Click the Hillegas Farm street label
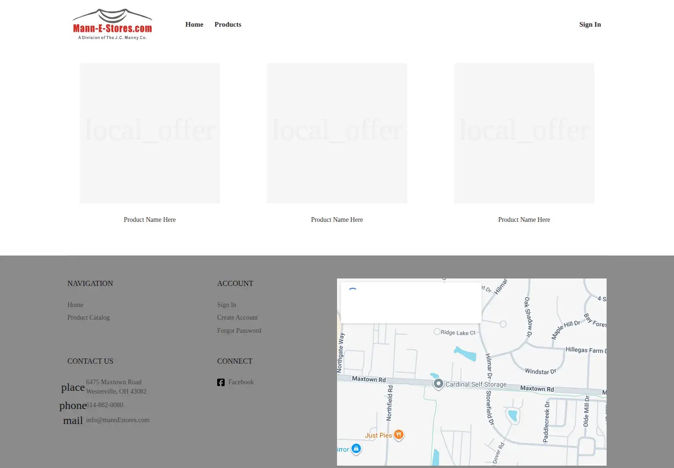Viewport: 674px width, 468px height. tap(586, 350)
